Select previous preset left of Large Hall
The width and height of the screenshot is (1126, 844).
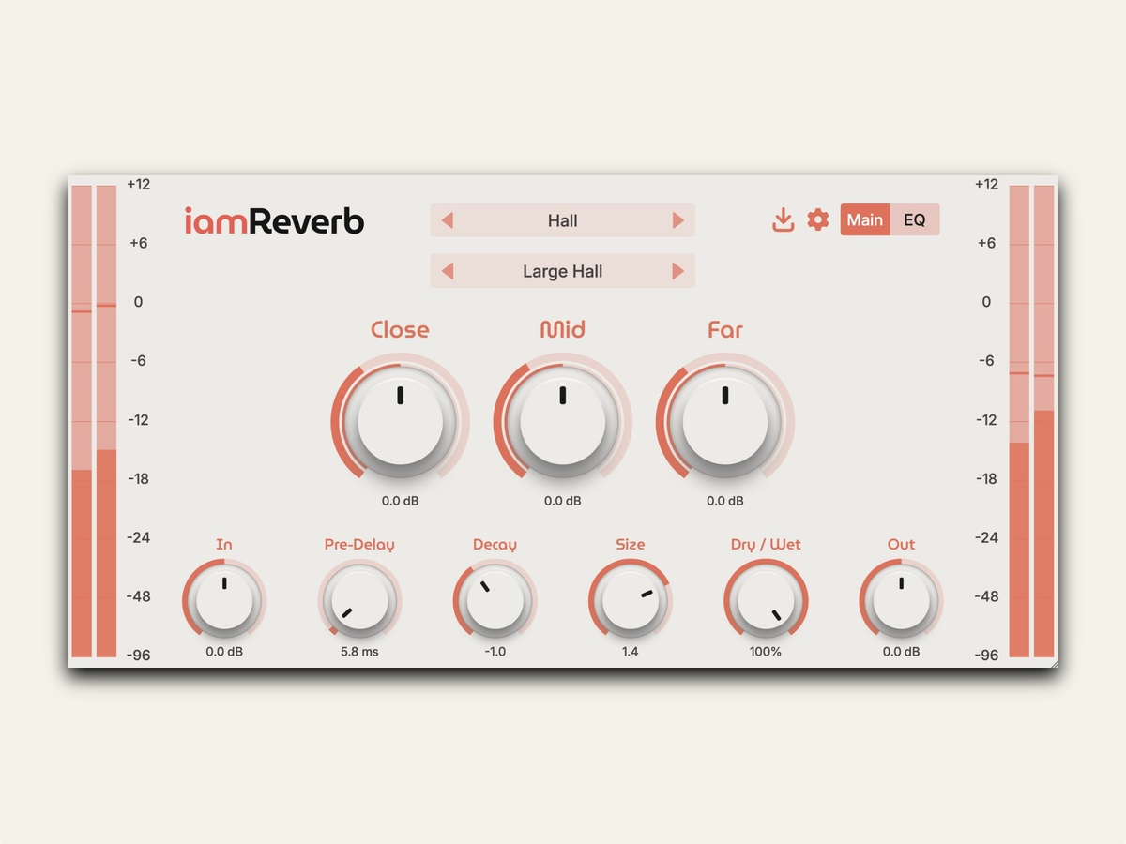[448, 271]
